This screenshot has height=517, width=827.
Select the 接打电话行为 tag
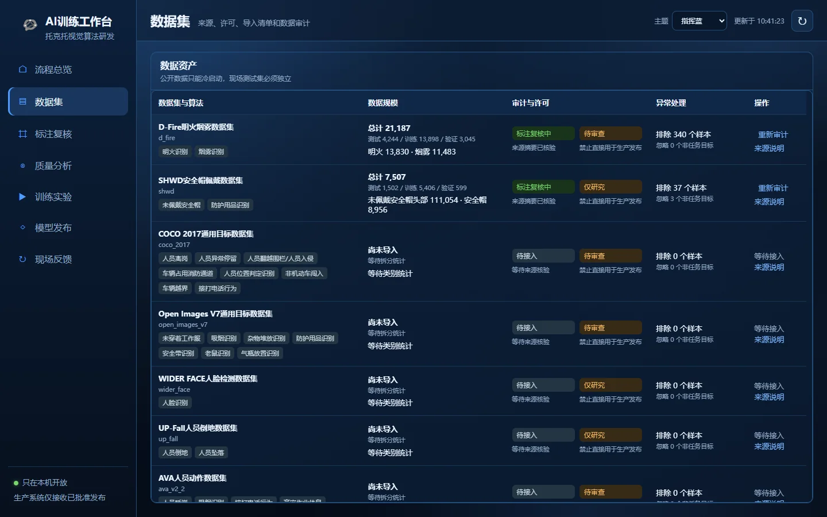(x=218, y=288)
